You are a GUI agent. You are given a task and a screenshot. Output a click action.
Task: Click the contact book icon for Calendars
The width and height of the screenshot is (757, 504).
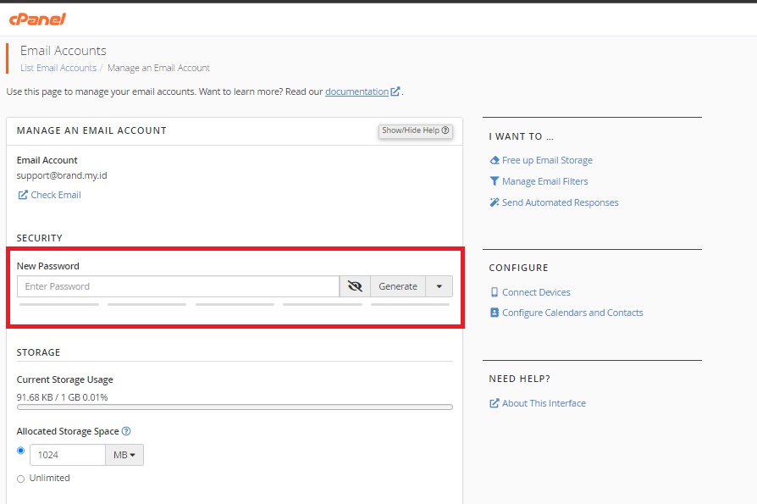pos(495,313)
